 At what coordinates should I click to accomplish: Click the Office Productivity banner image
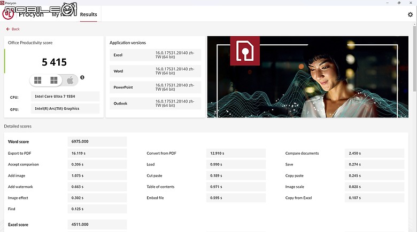click(x=308, y=77)
